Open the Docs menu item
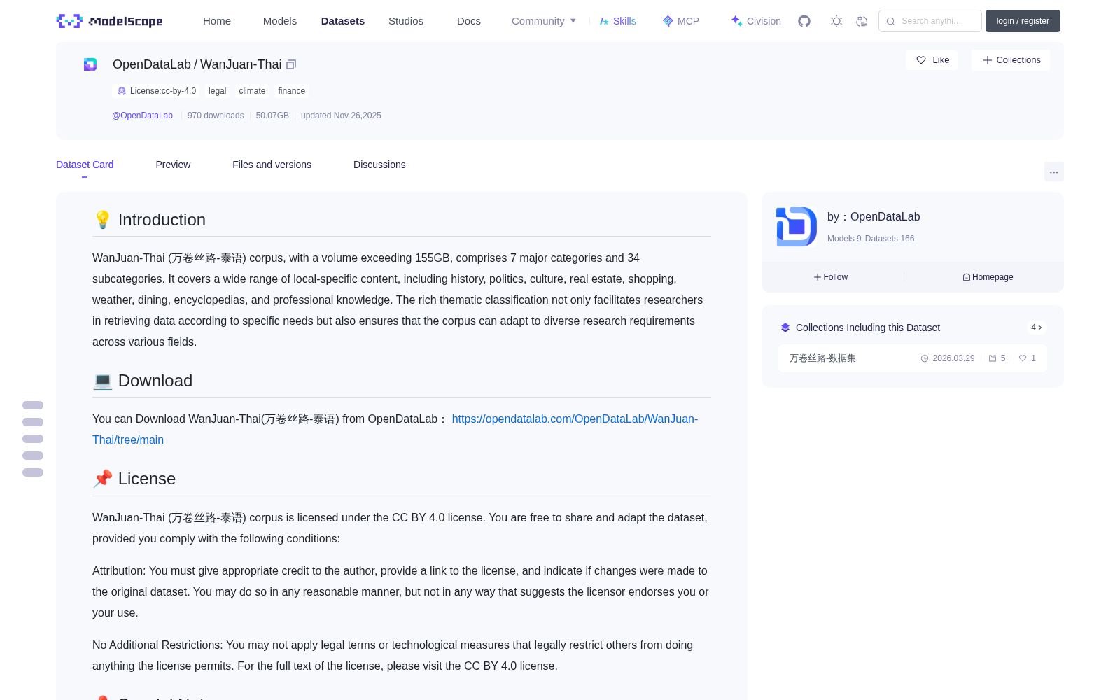Viewport: 1120px width, 700px height. tap(469, 21)
